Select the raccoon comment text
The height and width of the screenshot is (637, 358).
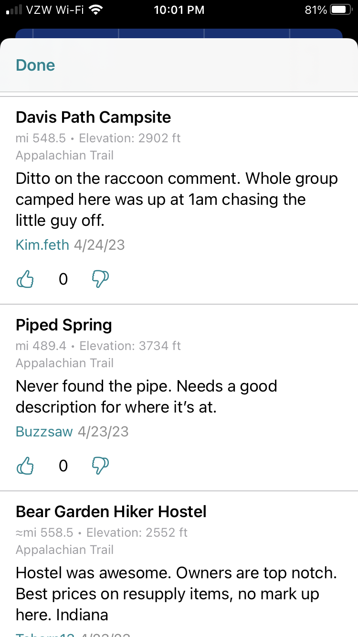(x=177, y=200)
